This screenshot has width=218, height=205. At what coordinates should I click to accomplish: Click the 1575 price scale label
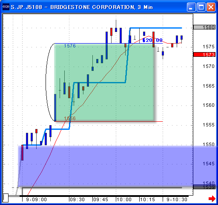(209, 47)
